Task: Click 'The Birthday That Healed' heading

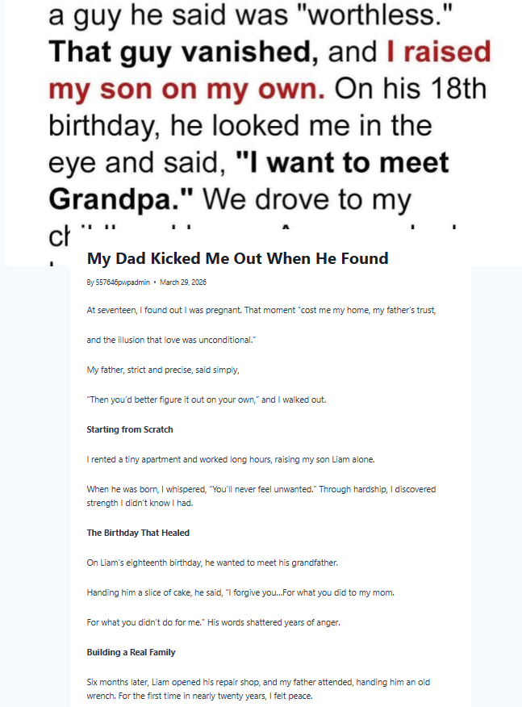Action: coord(138,533)
